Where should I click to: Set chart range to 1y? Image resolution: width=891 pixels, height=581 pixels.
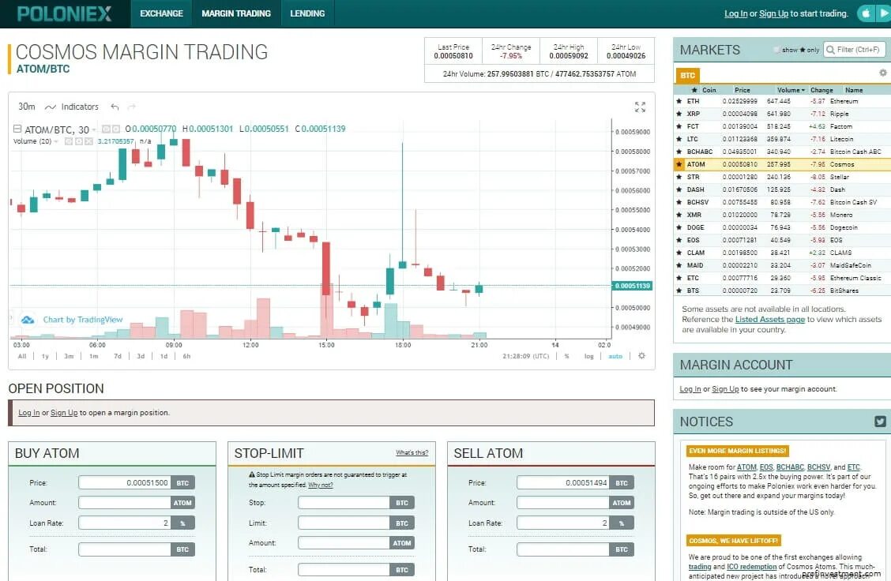pos(45,356)
